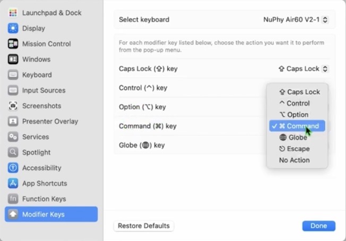Expand the Caps Lock key popup menu
The image size is (346, 241).
pyautogui.click(x=303, y=68)
